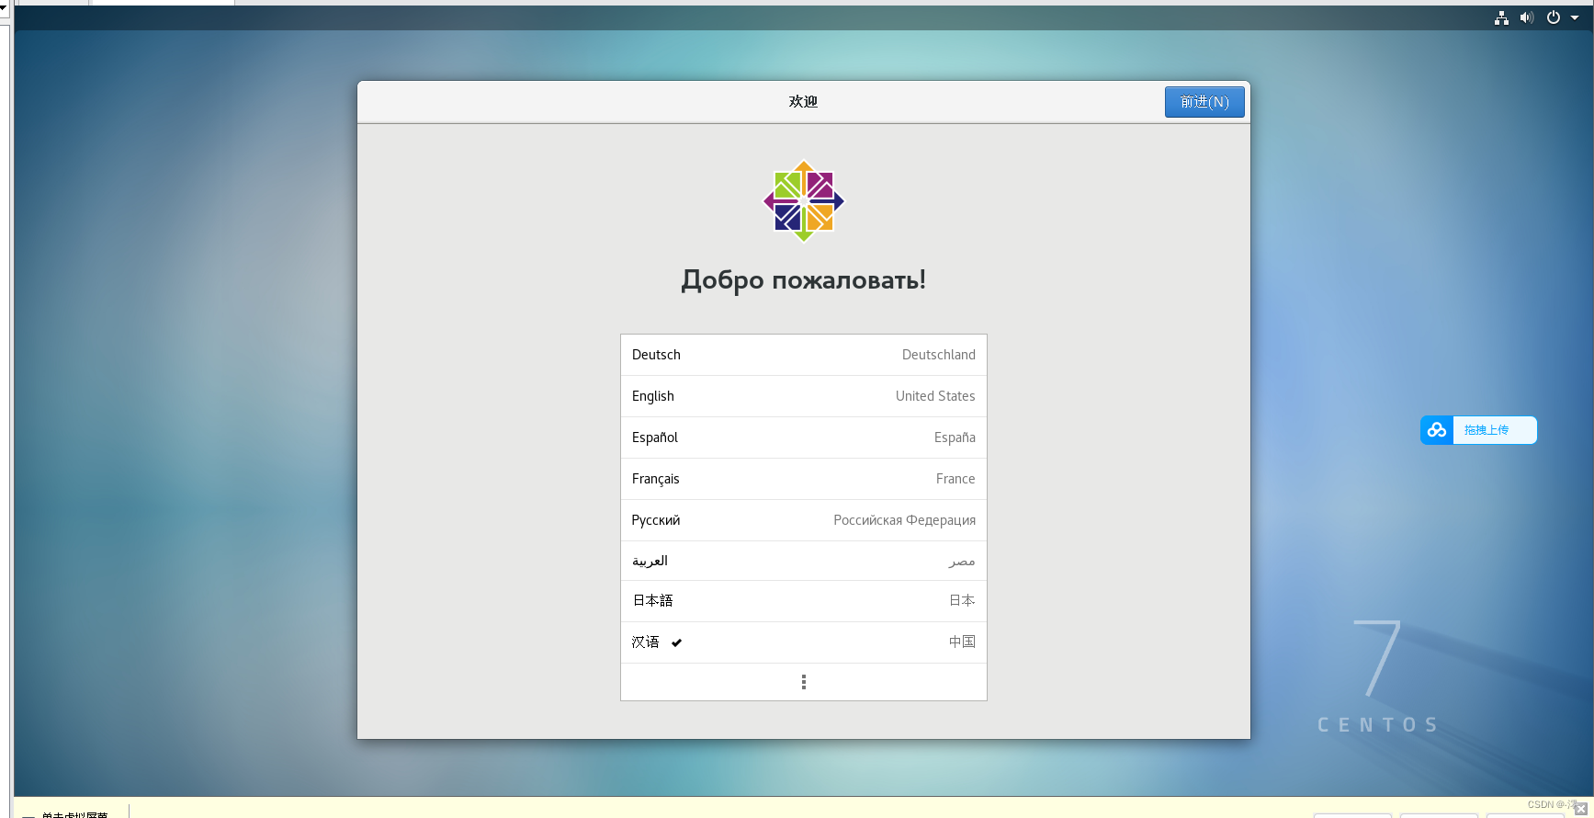The image size is (1594, 818).
Task: Select Deutsch language row
Action: [804, 355]
